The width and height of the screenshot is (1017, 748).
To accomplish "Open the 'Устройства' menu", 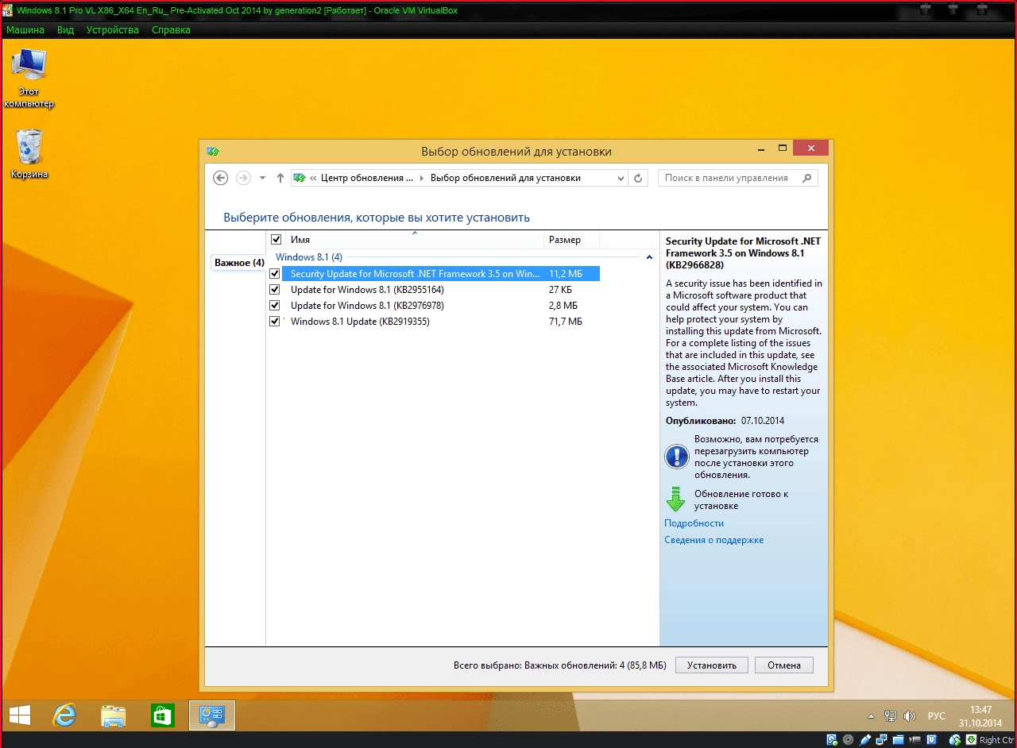I will 113,29.
